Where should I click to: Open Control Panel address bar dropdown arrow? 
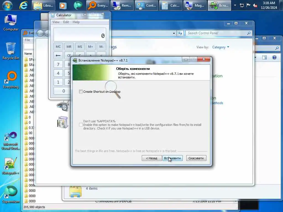point(174,33)
